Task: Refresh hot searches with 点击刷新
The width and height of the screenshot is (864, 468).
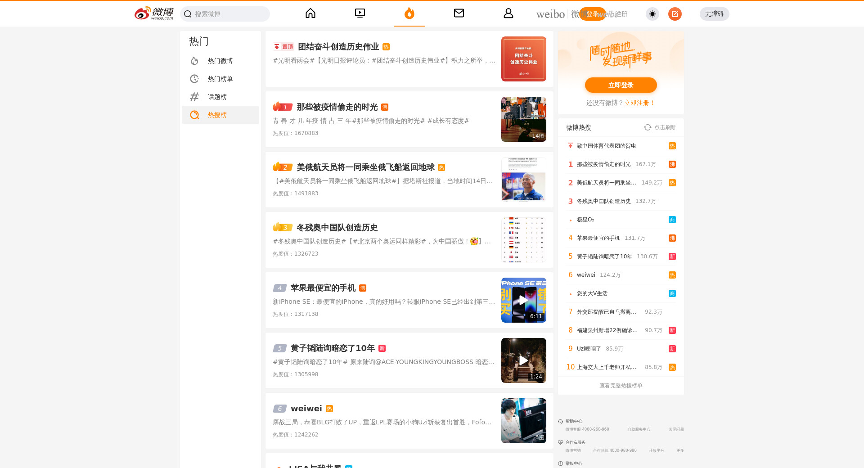Action: pos(660,128)
